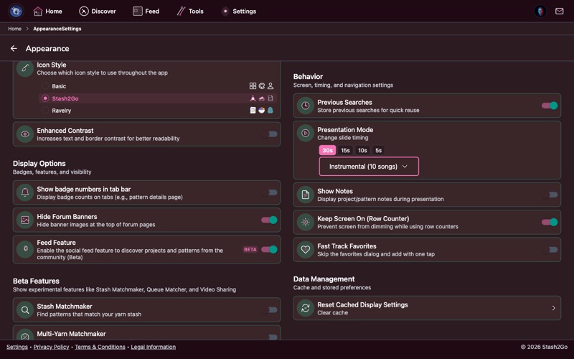Click the Fast Track Favorites heart icon
574x359 pixels.
pyautogui.click(x=306, y=250)
